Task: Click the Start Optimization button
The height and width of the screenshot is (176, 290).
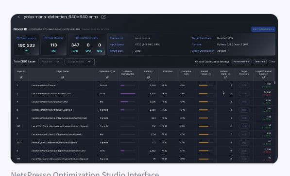Action: point(263,29)
